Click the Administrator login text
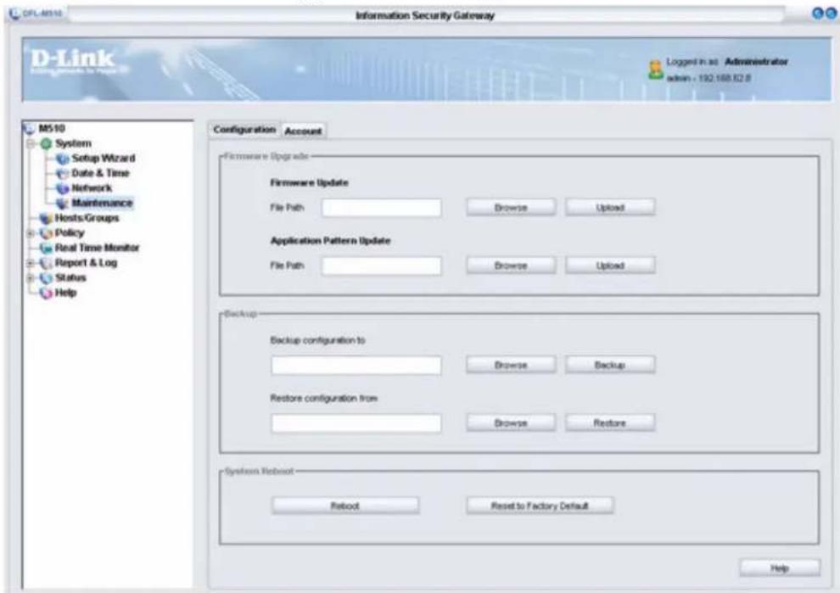Image resolution: width=840 pixels, height=593 pixels. click(x=756, y=62)
